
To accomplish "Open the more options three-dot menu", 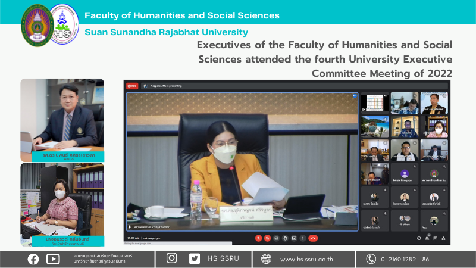I will 303,238.
